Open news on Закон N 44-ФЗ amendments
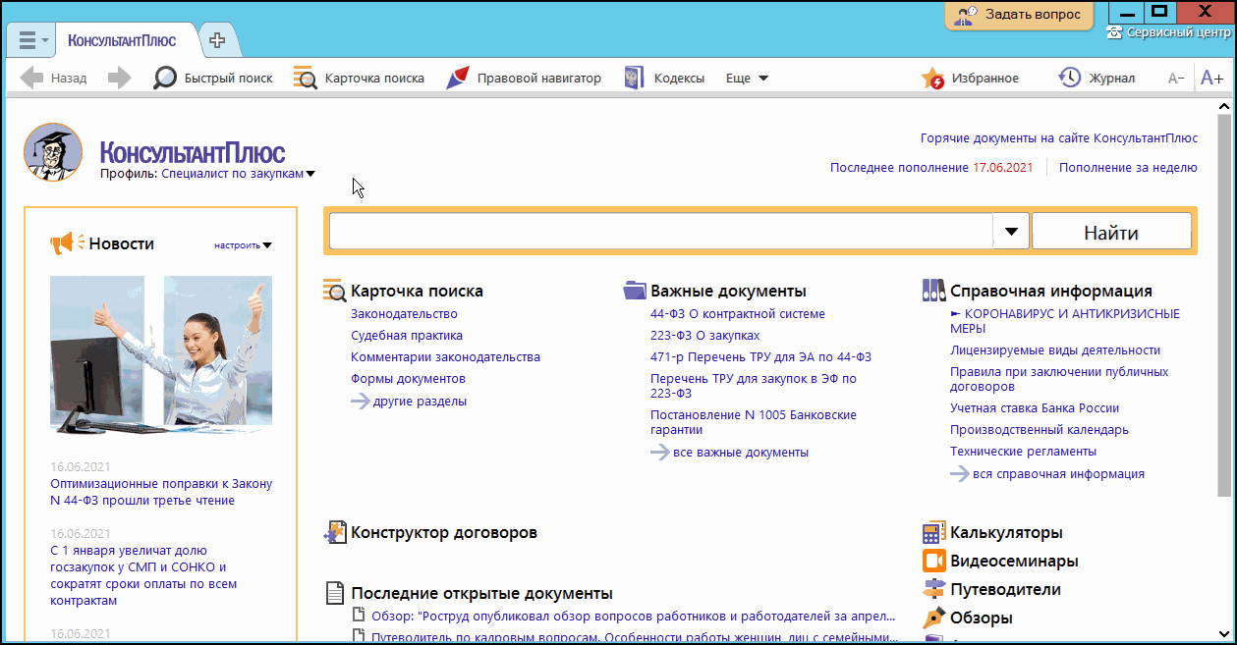The width and height of the screenshot is (1237, 645). 161,492
